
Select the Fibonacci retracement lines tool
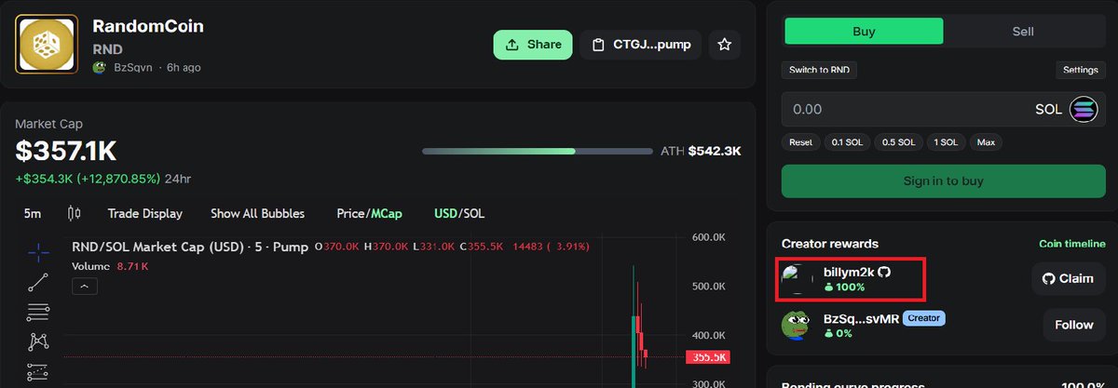pos(38,311)
